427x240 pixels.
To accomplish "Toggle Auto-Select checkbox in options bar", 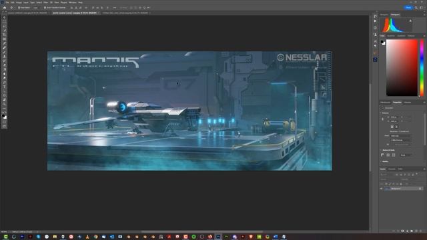I will pos(19,7).
